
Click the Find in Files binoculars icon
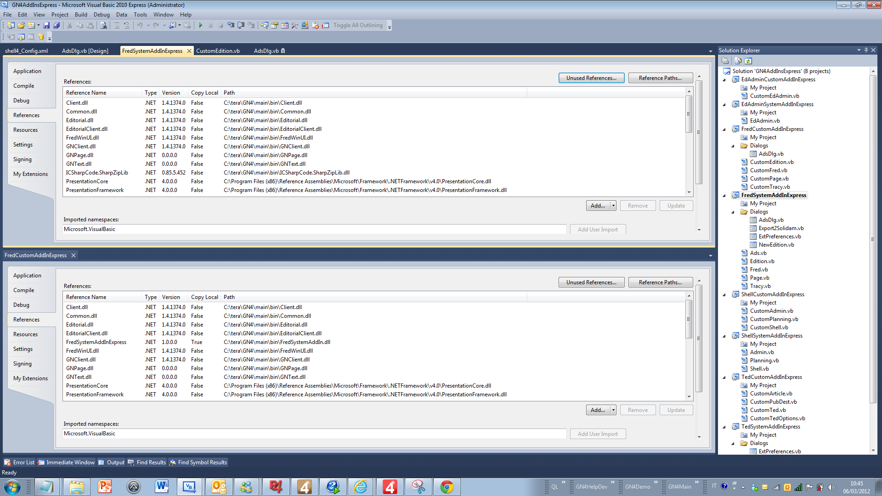tap(103, 25)
